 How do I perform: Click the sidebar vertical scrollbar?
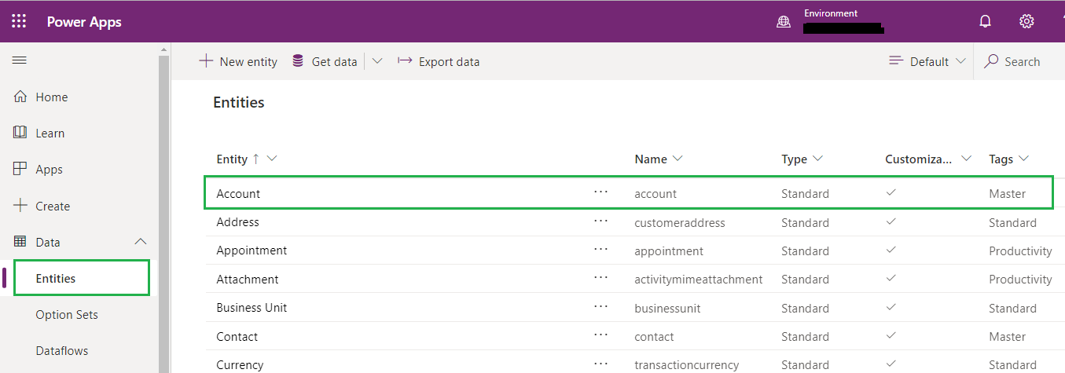pyautogui.click(x=164, y=212)
